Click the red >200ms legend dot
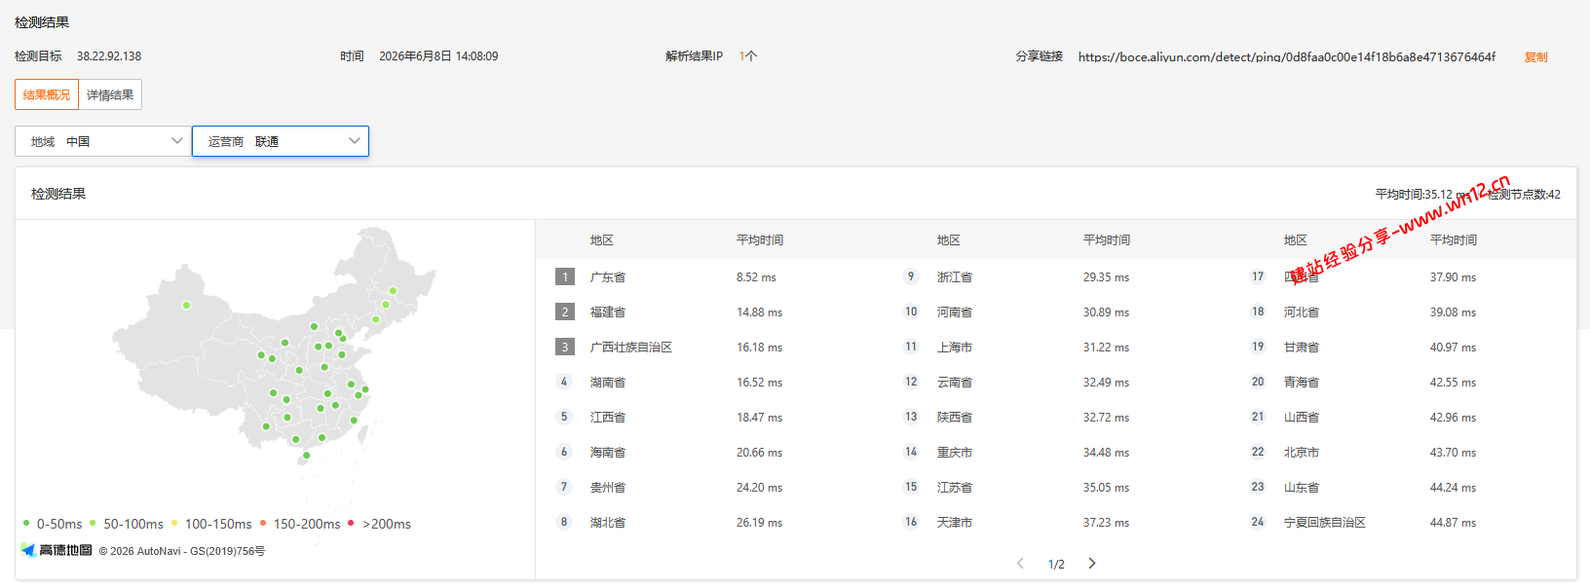Screen dimensions: 1590x587 pos(351,523)
